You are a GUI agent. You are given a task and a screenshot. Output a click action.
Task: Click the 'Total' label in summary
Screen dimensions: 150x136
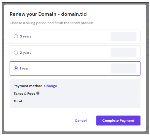point(18,101)
